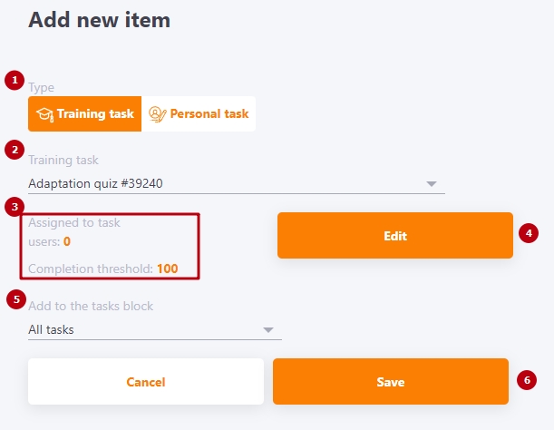Image resolution: width=554 pixels, height=430 pixels.
Task: Click the red number 5 marker
Action: pos(16,299)
